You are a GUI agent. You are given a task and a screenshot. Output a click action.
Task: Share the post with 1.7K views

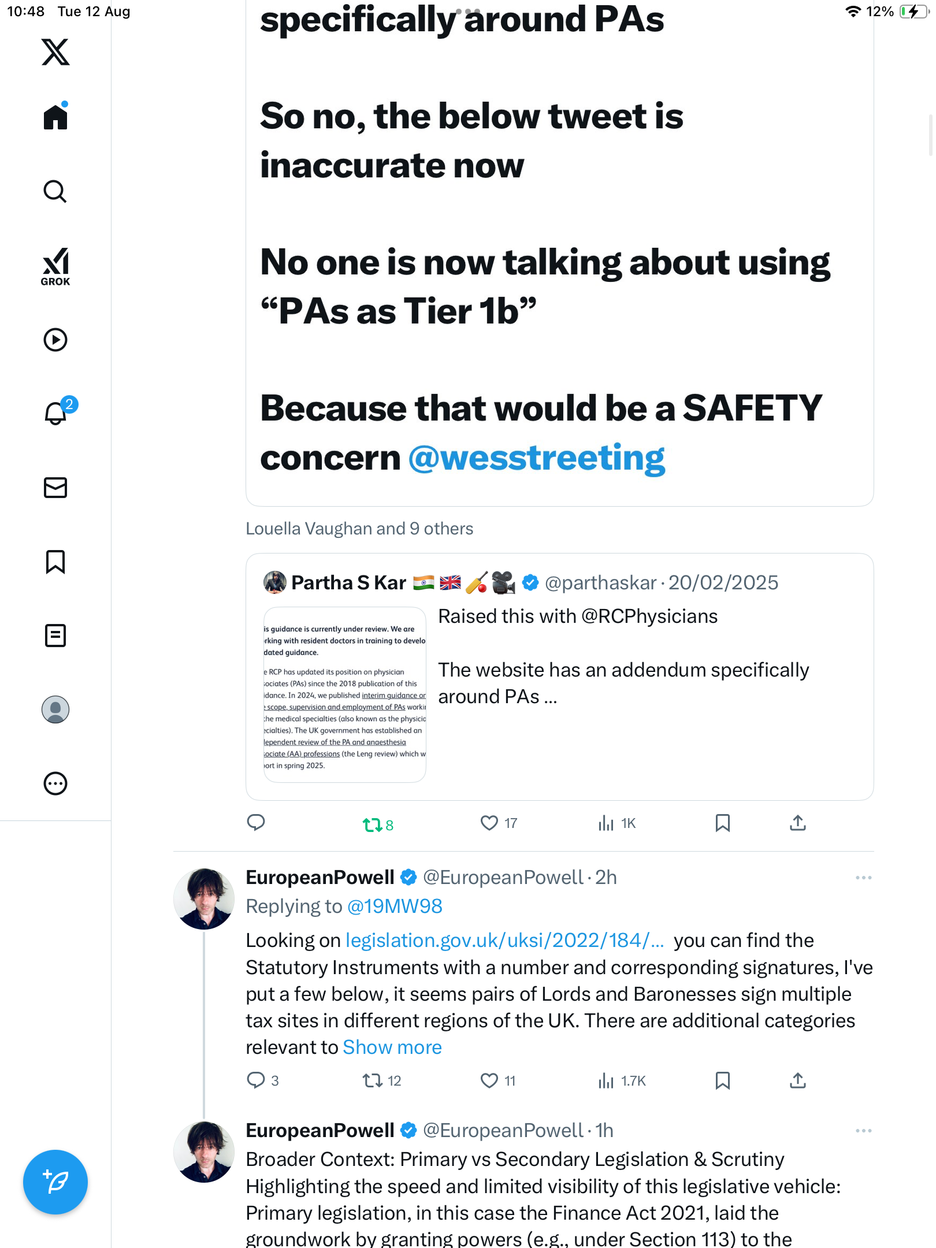click(x=797, y=1080)
